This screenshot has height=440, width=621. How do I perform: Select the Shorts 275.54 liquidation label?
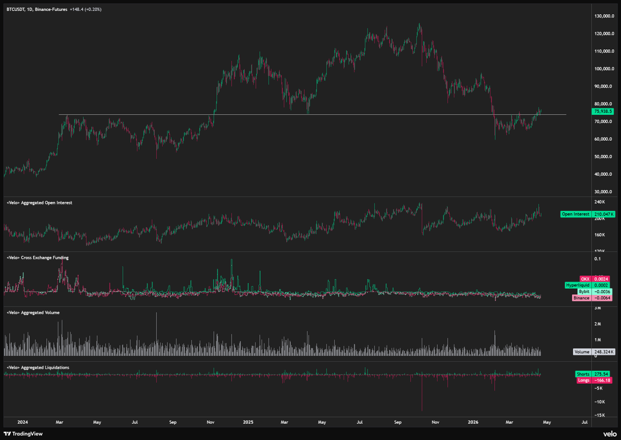point(593,374)
